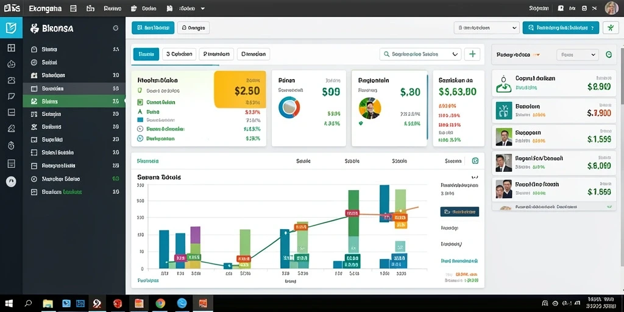Click the dark blue button beside the chart
624x312 pixels.
point(459,211)
